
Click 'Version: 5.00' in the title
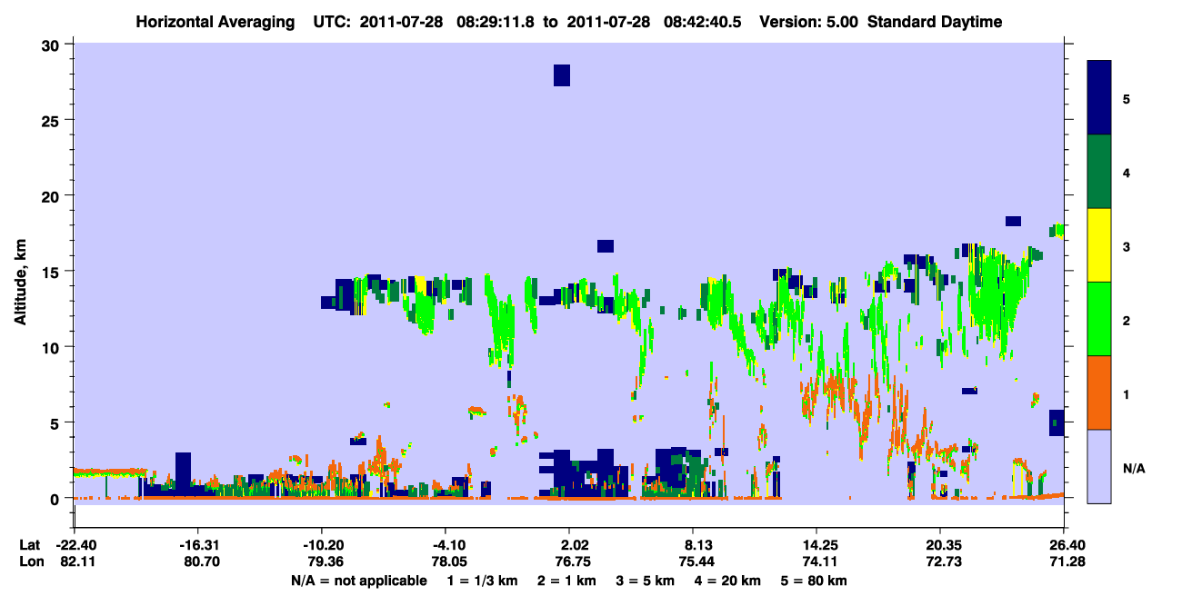[x=809, y=22]
